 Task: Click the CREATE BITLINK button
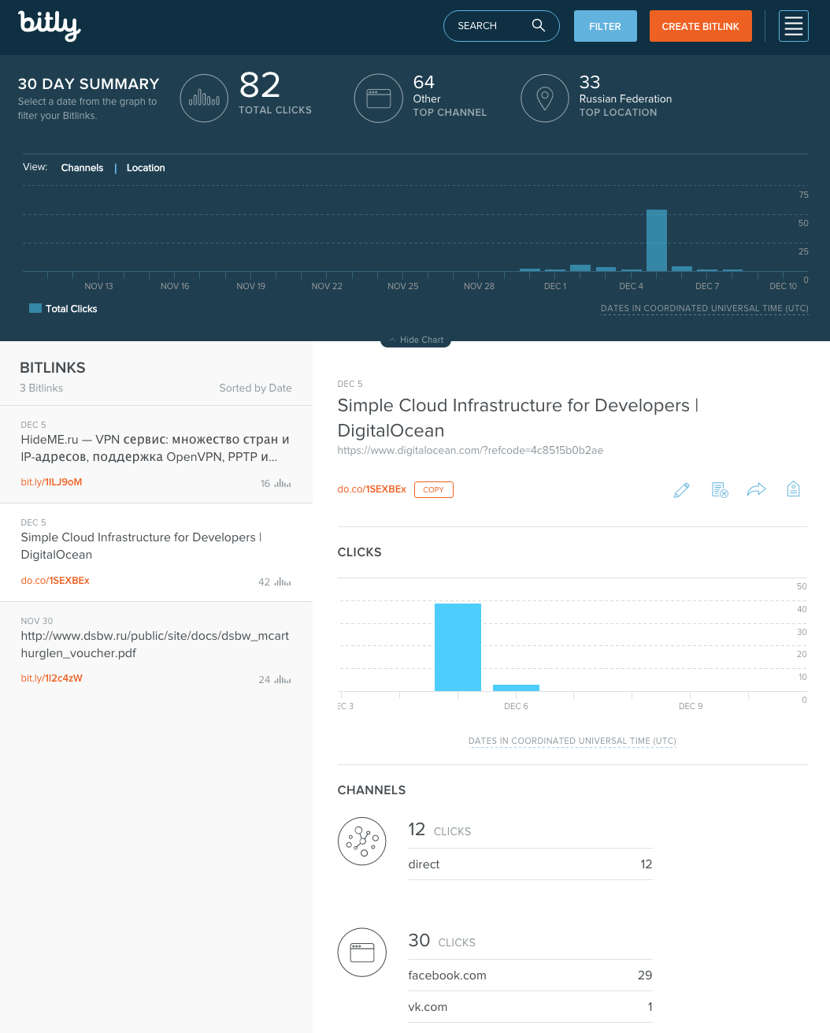pyautogui.click(x=700, y=26)
